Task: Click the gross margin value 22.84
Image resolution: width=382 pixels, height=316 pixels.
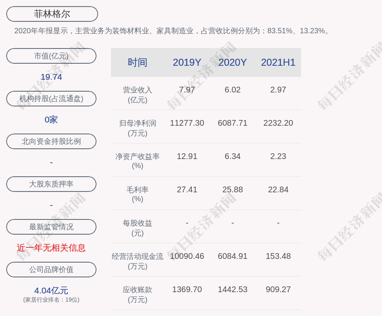Action: point(278,189)
